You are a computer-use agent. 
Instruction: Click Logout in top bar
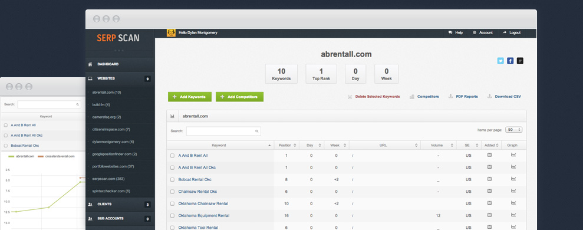pyautogui.click(x=512, y=33)
